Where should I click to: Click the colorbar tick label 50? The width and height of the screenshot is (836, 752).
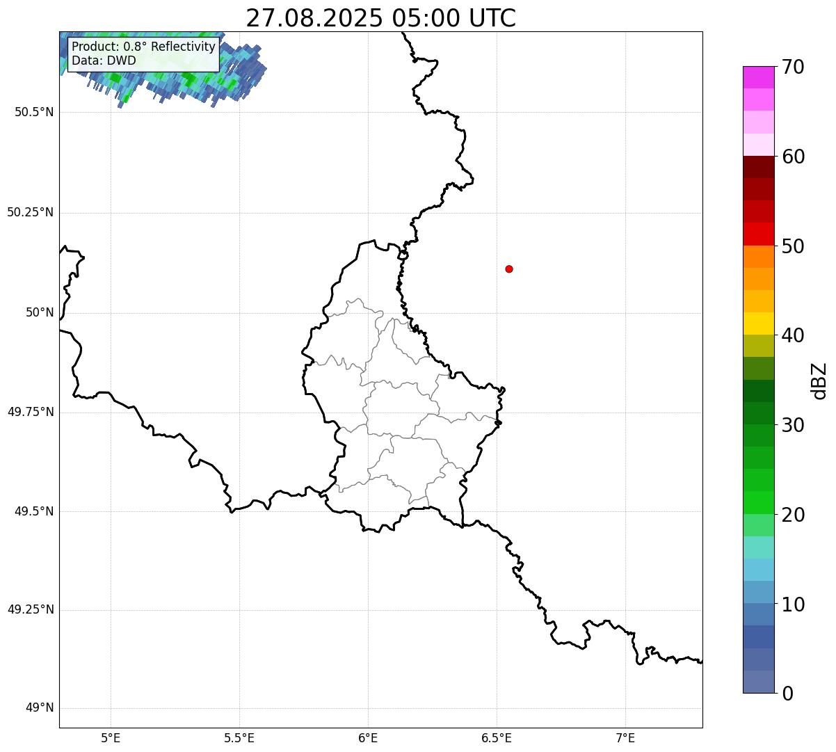pyautogui.click(x=794, y=246)
